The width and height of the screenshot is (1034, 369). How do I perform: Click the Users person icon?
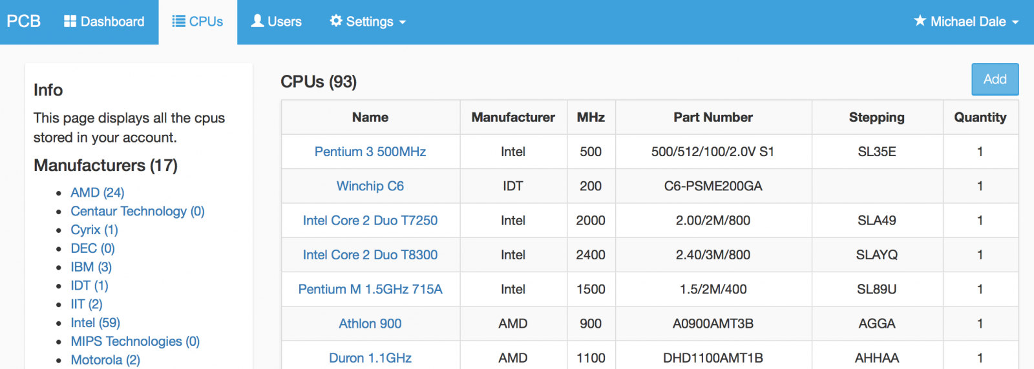[x=257, y=21]
